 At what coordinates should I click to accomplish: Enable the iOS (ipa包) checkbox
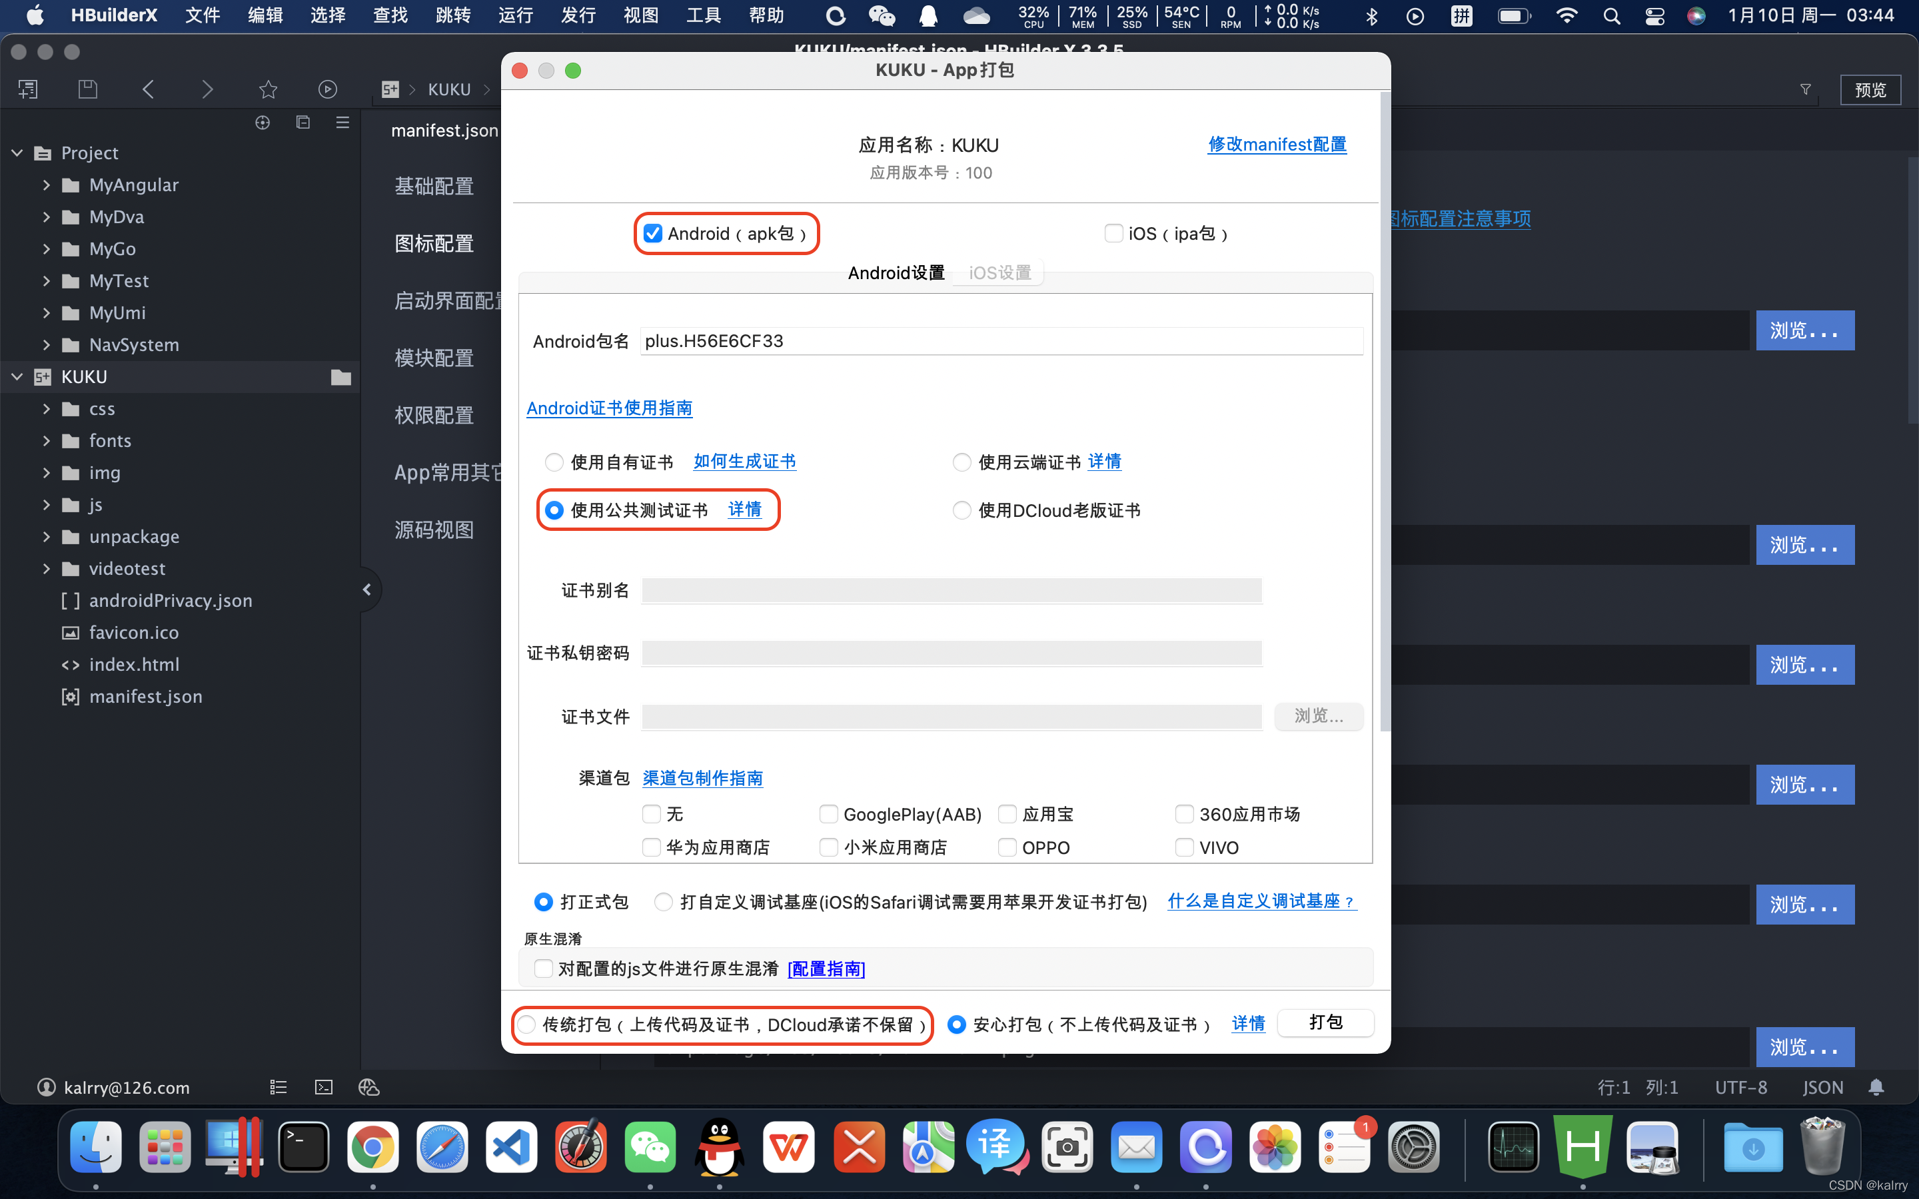[1113, 233]
